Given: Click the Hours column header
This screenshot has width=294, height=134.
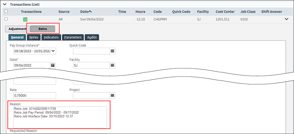Looking at the screenshot, I should click(x=141, y=12).
